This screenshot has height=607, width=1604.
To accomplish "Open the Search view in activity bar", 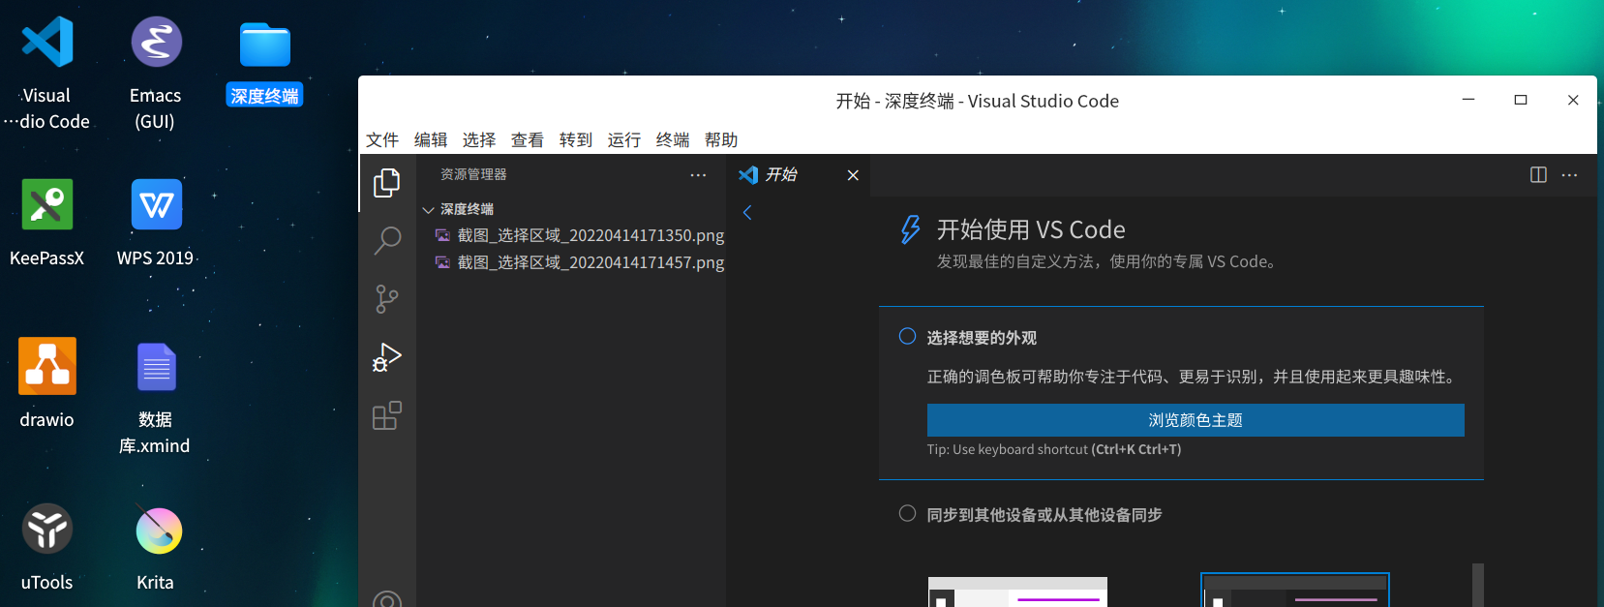I will (387, 240).
